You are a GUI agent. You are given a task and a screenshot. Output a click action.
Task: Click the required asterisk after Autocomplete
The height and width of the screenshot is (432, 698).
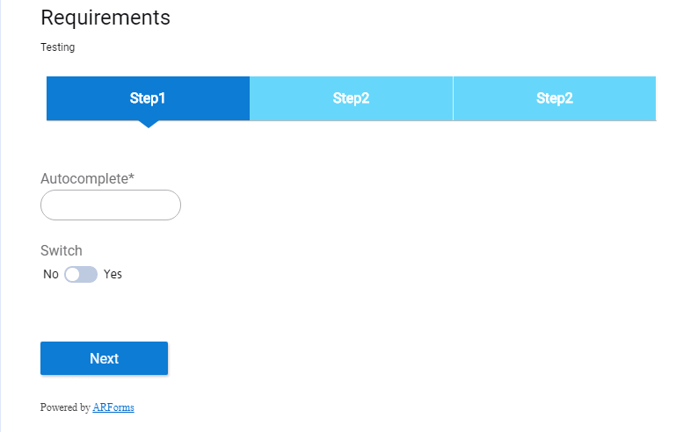[131, 176]
